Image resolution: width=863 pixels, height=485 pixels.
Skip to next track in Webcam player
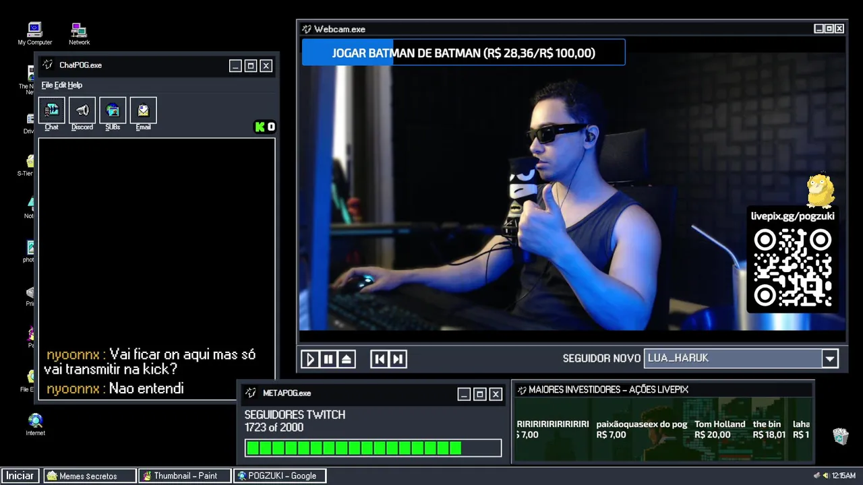pyautogui.click(x=398, y=359)
